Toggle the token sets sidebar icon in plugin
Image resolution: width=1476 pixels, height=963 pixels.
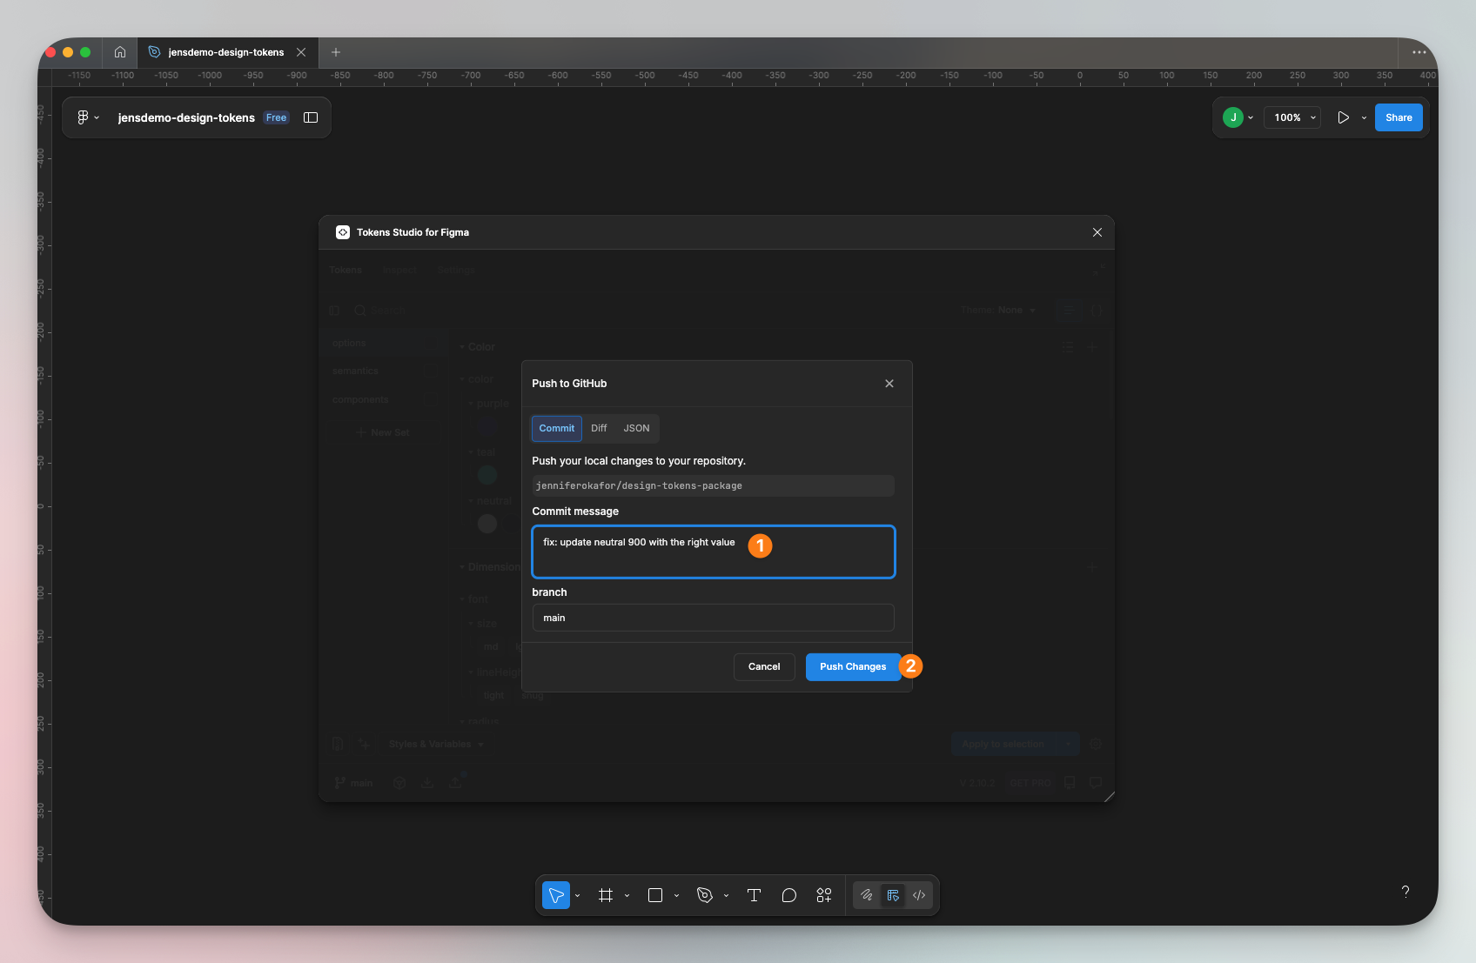pyautogui.click(x=335, y=311)
